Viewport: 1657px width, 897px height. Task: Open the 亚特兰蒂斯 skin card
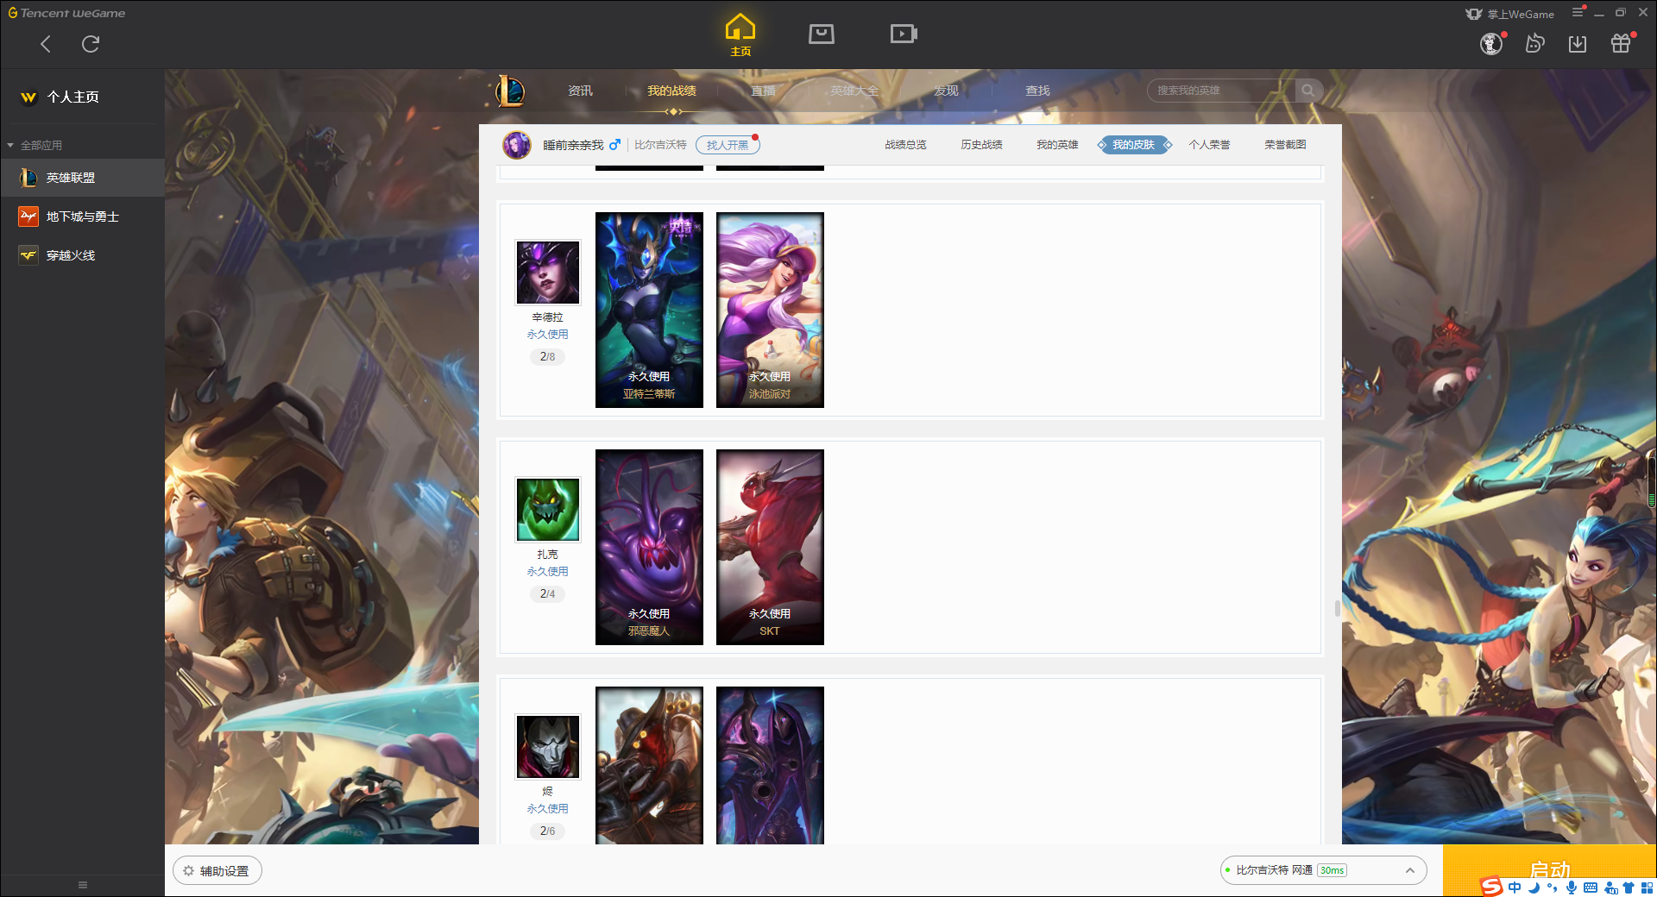click(649, 310)
